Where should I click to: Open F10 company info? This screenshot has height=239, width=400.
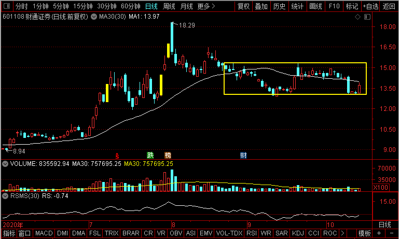(334, 6)
